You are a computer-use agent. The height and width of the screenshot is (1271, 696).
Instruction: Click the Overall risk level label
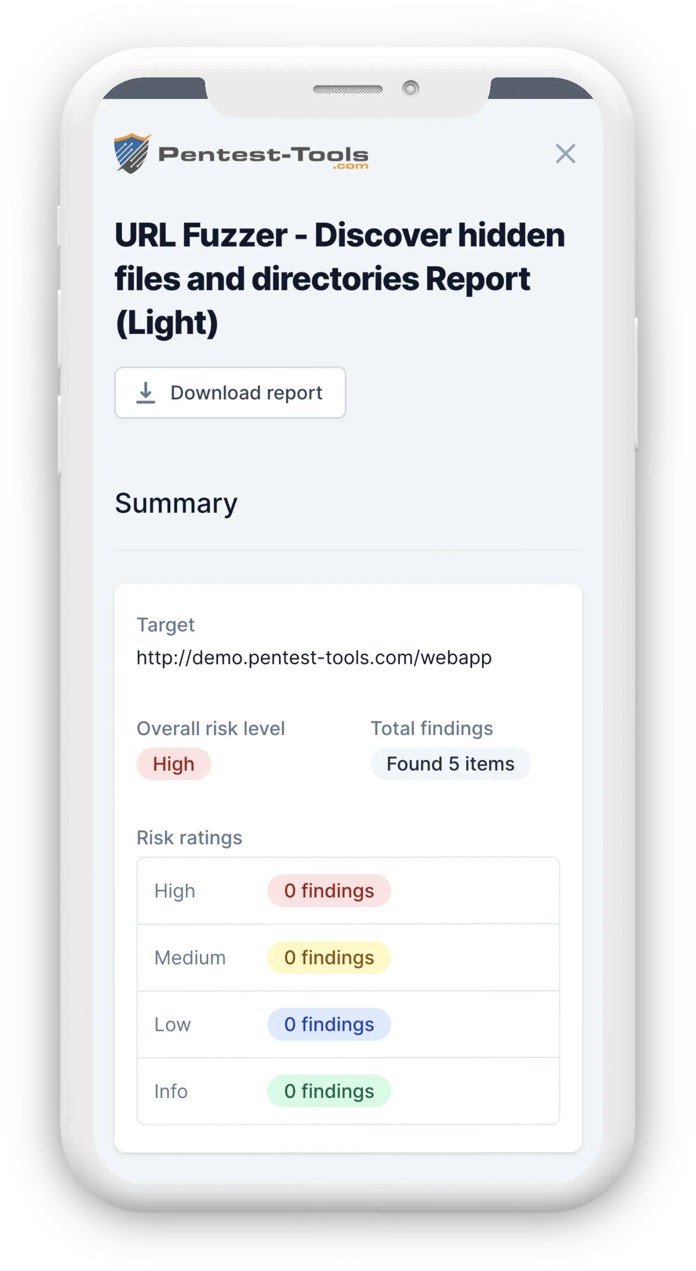[x=210, y=729]
